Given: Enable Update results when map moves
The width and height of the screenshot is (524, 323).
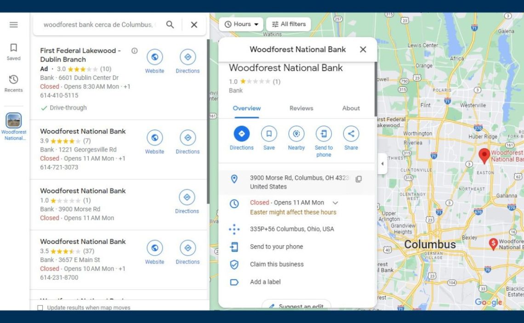Looking at the screenshot, I should tap(40, 308).
